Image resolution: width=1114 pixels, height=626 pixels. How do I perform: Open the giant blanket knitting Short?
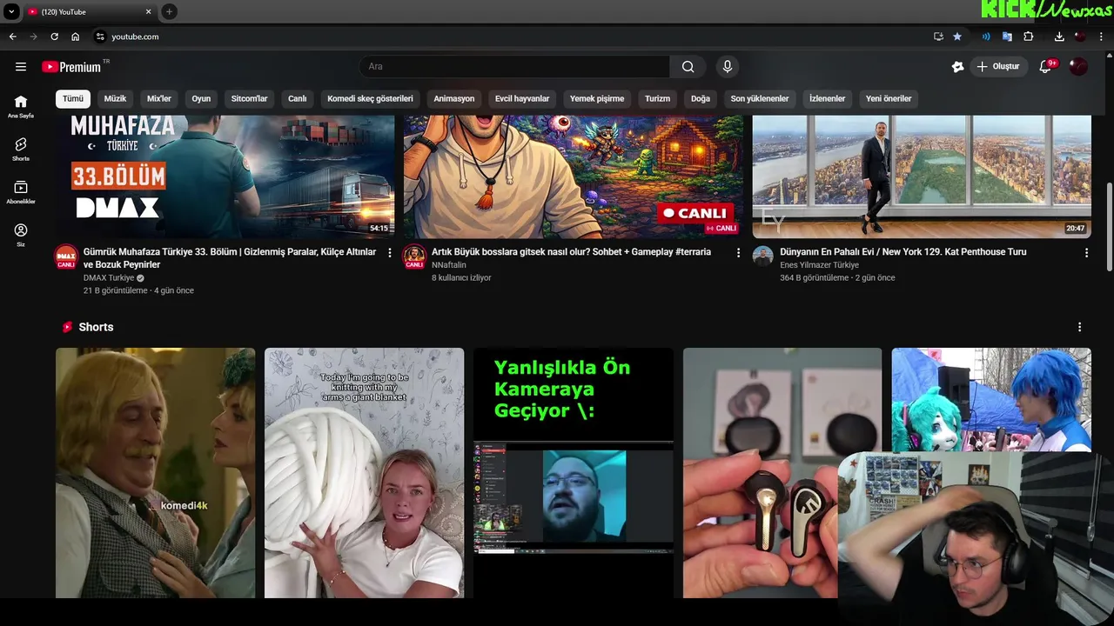click(x=365, y=473)
